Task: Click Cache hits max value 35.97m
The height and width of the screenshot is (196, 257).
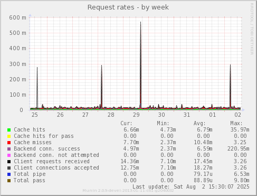Action: (x=240, y=129)
